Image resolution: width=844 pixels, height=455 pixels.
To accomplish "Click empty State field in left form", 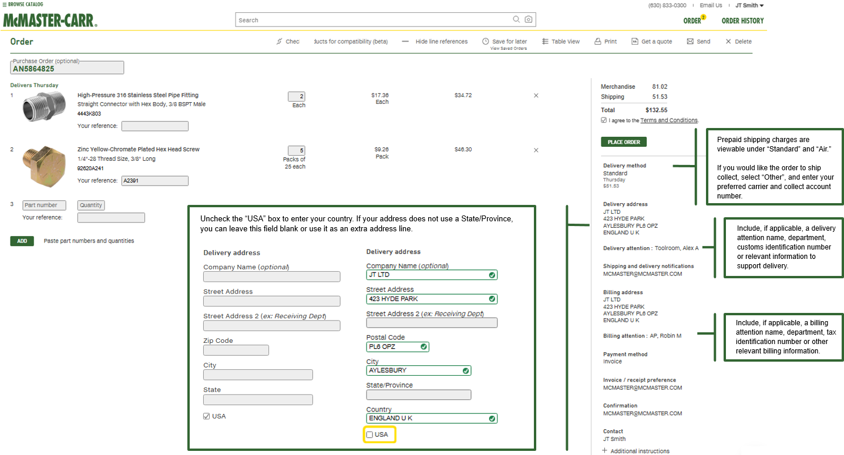I will point(258,400).
